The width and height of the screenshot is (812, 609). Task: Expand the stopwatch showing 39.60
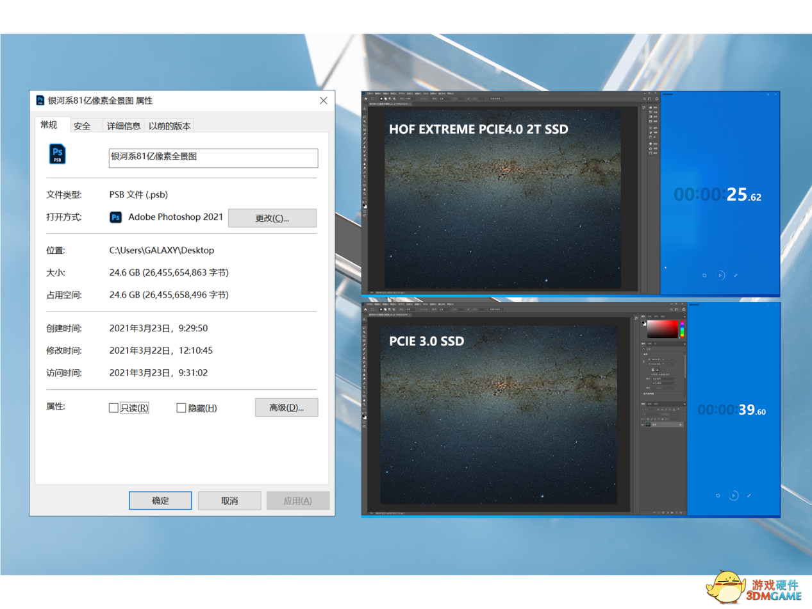tap(749, 496)
